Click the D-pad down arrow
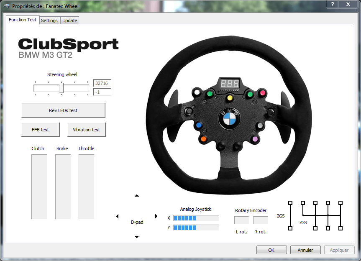361x261 pixels. tap(137, 237)
